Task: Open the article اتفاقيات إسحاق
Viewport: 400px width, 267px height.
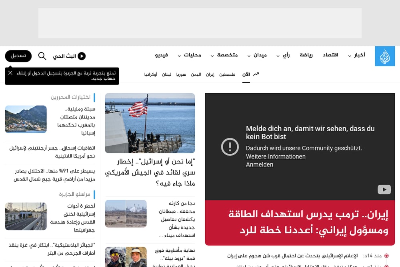Action: tap(52, 152)
